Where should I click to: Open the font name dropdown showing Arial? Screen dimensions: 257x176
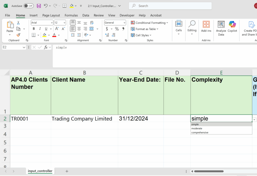pyautogui.click(x=42, y=23)
